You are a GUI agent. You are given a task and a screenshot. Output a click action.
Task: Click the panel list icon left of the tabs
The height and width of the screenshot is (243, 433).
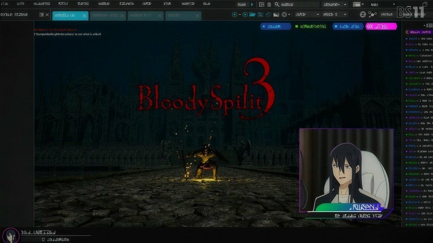[x=41, y=15]
